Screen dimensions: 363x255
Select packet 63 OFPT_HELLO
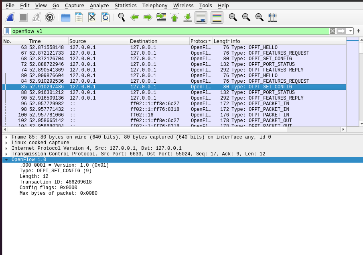pos(174,47)
